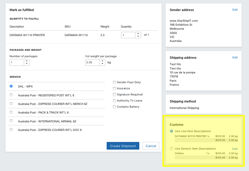Choose Australia Post EXPRESS COURIER INT'L DOC 8
This screenshot has height=171, width=249.
pos(11,129)
